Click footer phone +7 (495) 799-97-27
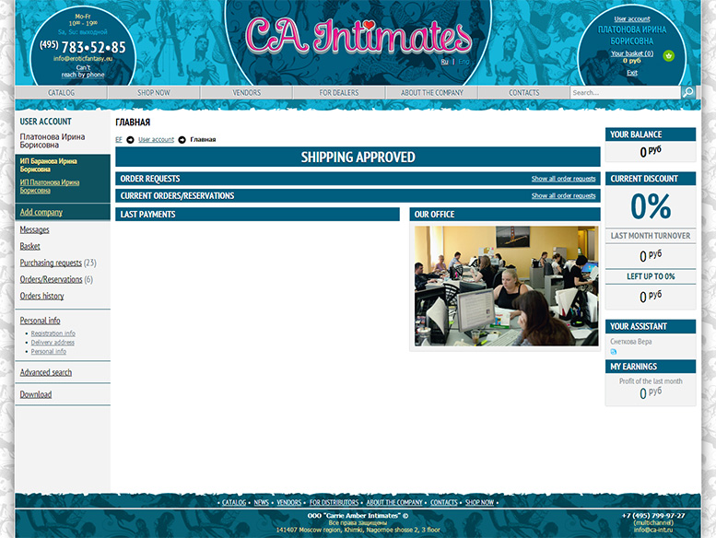 tap(653, 516)
